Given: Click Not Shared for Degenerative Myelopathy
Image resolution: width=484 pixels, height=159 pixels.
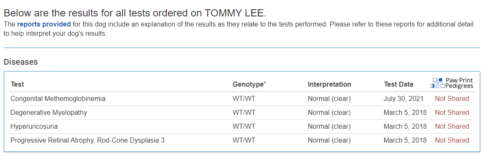Looking at the screenshot, I should tap(452, 113).
